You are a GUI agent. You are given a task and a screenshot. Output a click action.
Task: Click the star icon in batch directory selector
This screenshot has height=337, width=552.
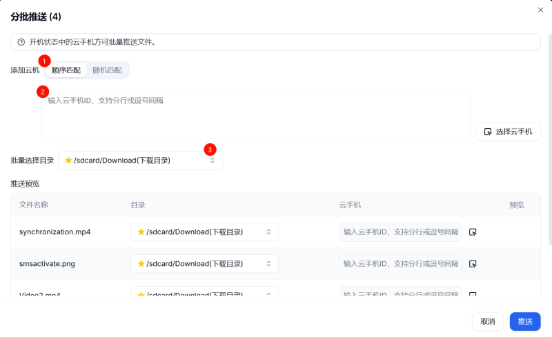click(x=68, y=161)
